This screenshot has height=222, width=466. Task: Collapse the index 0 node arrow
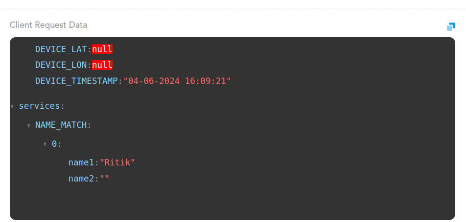[x=45, y=144]
